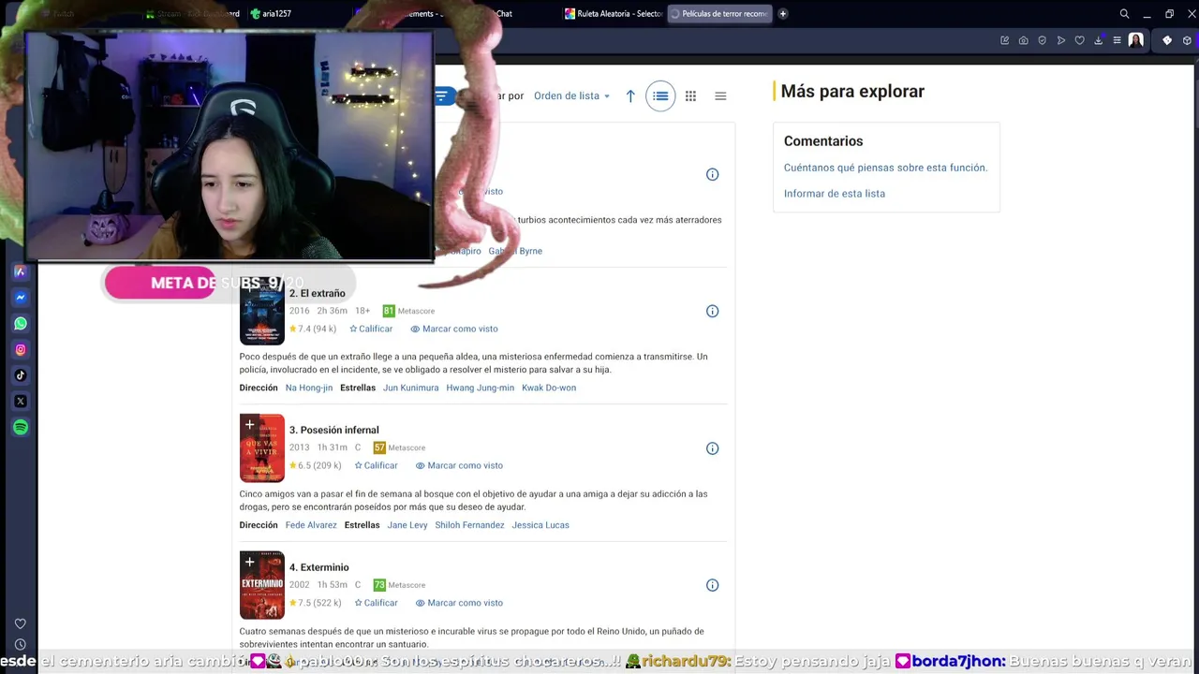The width and height of the screenshot is (1199, 674).
Task: Open X (Twitter) from the sidebar
Action: (x=21, y=401)
